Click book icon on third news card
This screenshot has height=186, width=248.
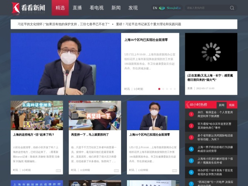(174, 170)
